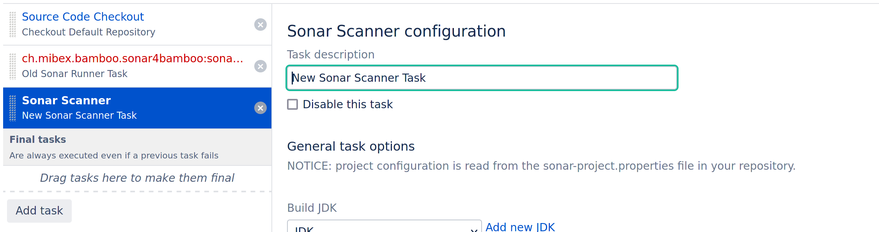879x232 pixels.
Task: Click the Task description label
Action: (331, 54)
